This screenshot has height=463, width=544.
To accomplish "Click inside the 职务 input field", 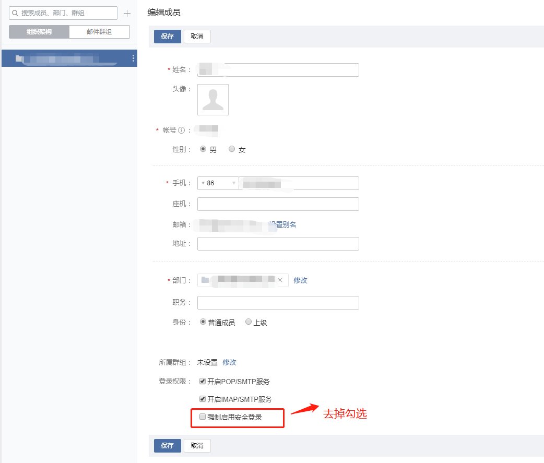I will click(277, 302).
